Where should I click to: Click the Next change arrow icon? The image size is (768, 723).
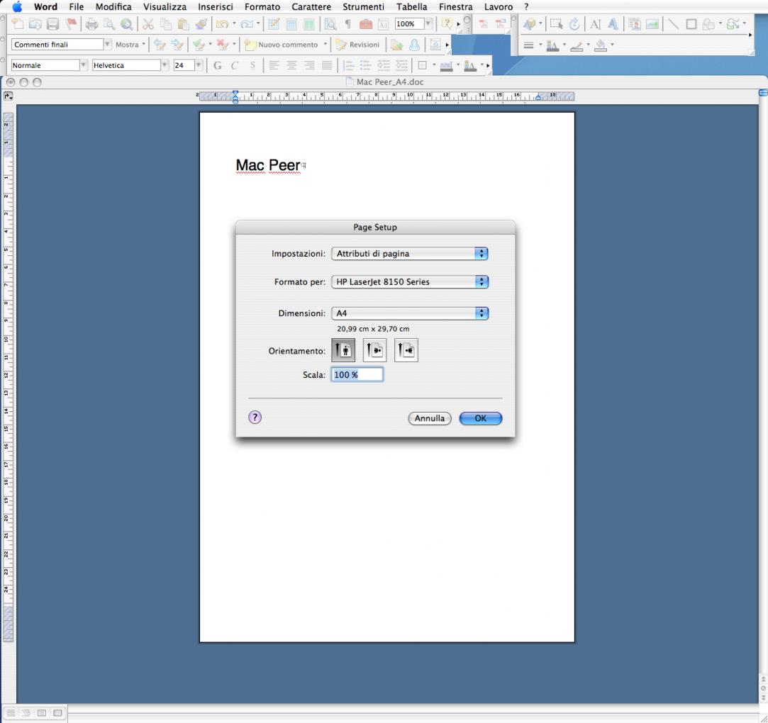pos(177,45)
